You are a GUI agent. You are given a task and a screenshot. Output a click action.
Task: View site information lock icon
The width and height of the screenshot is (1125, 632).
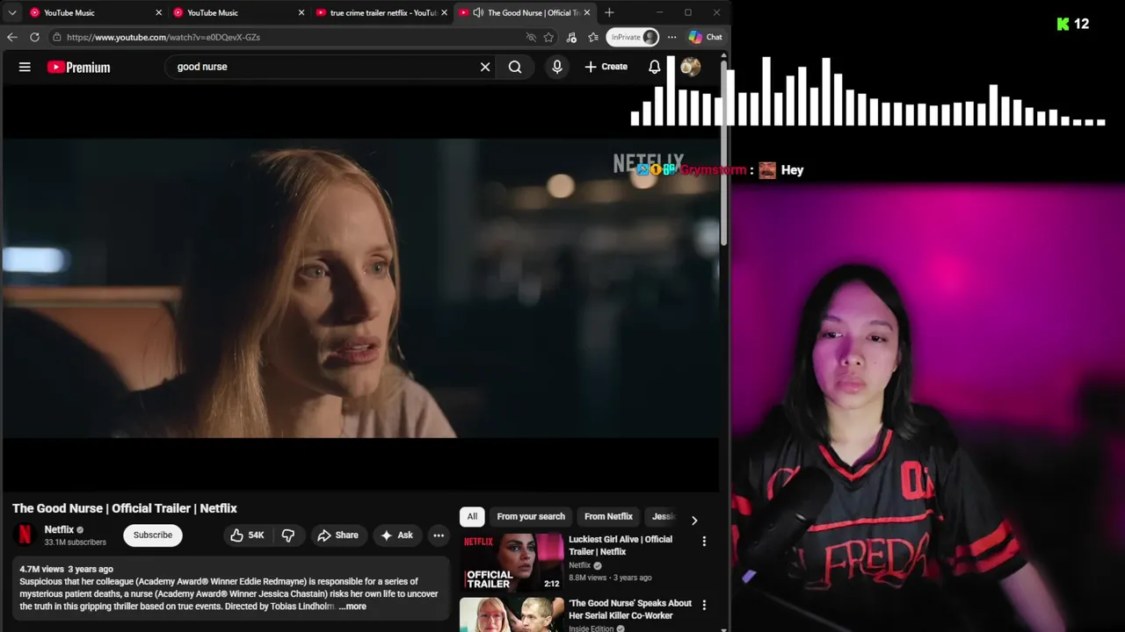pyautogui.click(x=56, y=37)
